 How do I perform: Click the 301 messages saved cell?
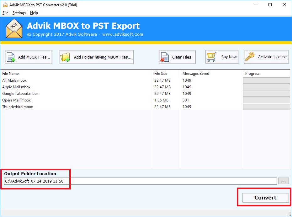[186, 100]
